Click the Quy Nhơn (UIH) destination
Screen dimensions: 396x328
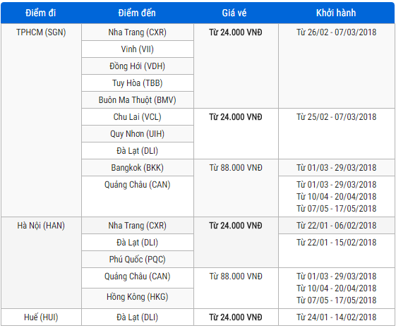[x=138, y=134]
